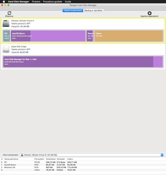
Task: Click the FAT32 file system cell
Action: [x=37, y=162]
